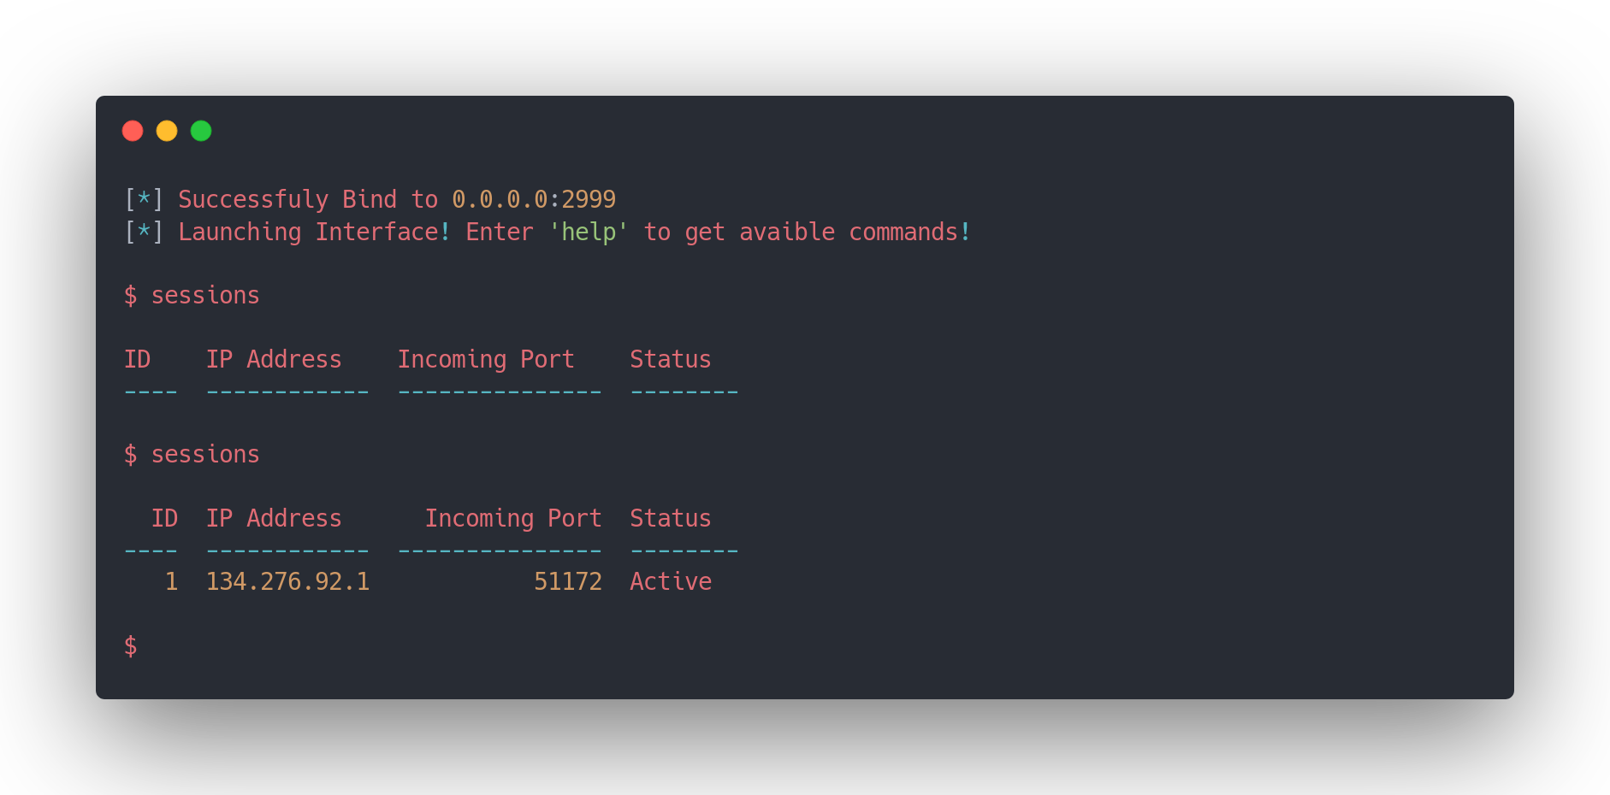This screenshot has width=1610, height=795.
Task: Click the yellow minimize window button
Action: tap(167, 131)
